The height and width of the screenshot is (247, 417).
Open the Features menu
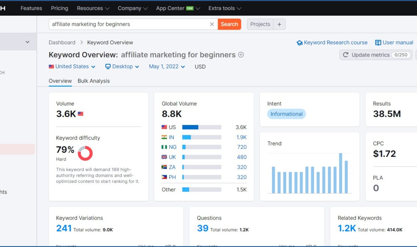tap(31, 8)
